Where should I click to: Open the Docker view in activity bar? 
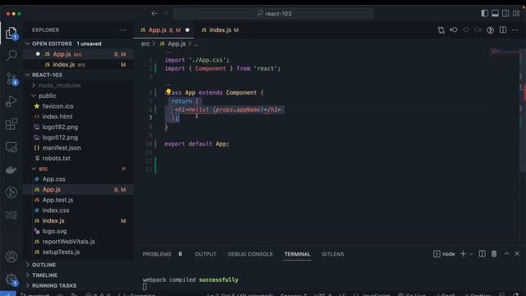pos(12,169)
